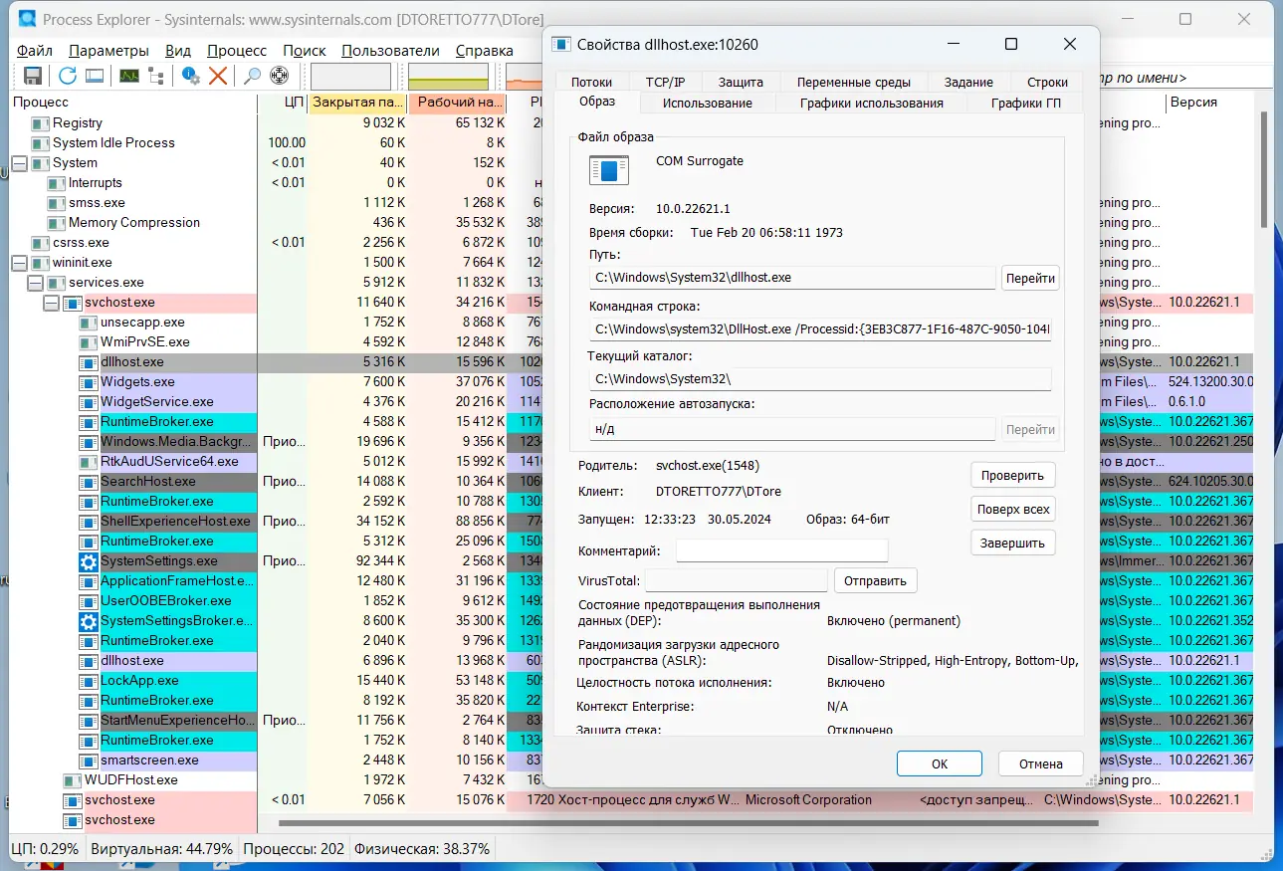1283x871 pixels.
Task: Open the Процесс menu
Action: pyautogui.click(x=237, y=51)
